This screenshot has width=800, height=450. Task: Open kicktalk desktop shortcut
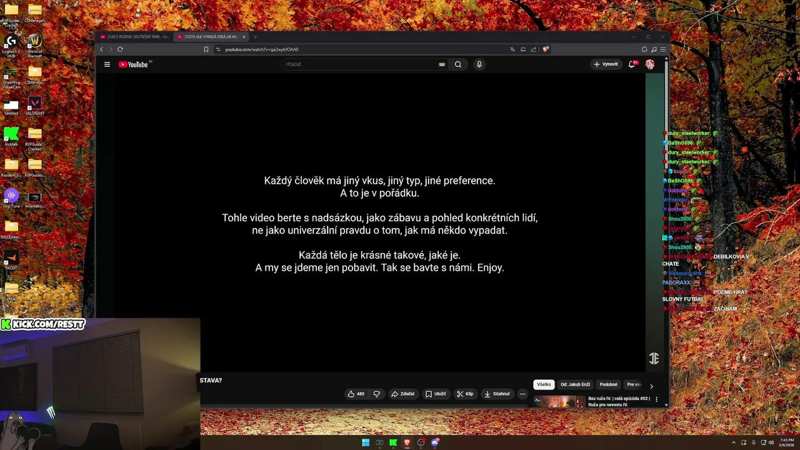click(11, 136)
